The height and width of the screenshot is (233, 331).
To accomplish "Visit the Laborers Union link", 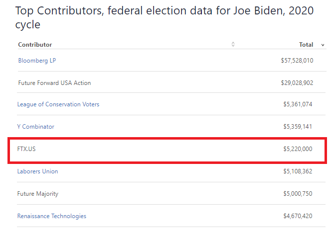I will click(x=37, y=171).
